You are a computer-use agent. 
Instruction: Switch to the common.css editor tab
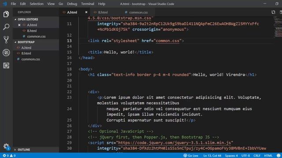pos(138,12)
